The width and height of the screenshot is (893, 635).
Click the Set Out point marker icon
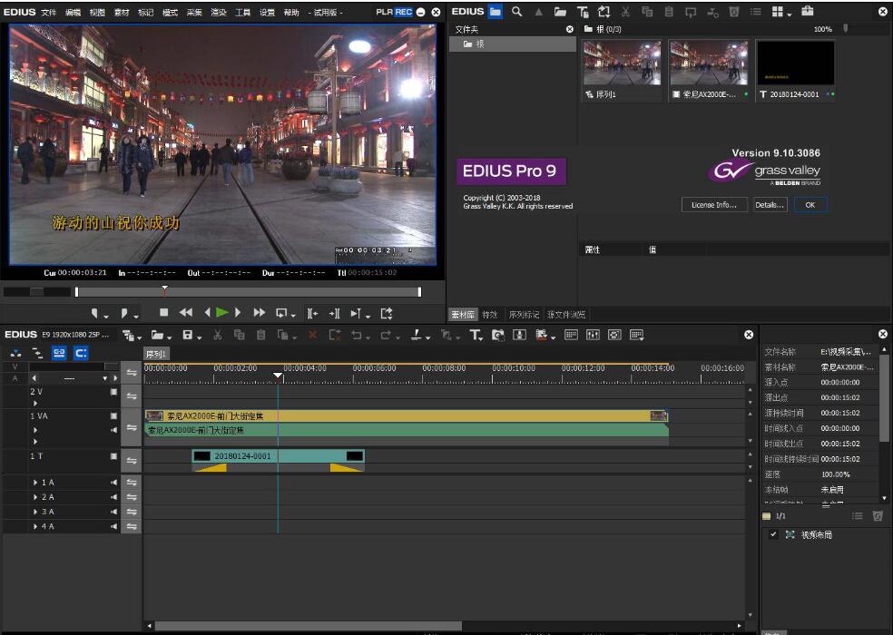coord(124,313)
